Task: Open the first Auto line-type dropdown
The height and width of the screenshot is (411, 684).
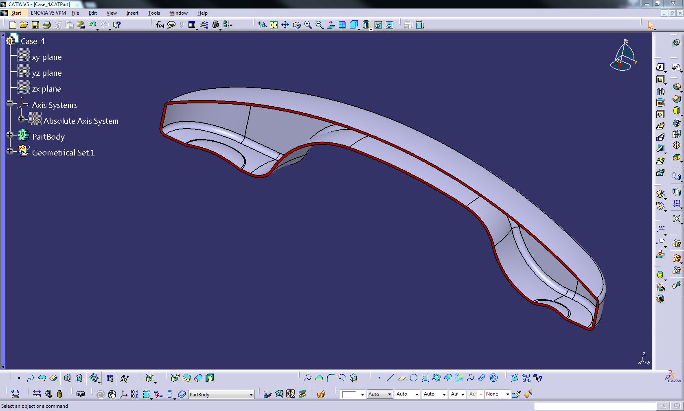Action: tap(380, 394)
